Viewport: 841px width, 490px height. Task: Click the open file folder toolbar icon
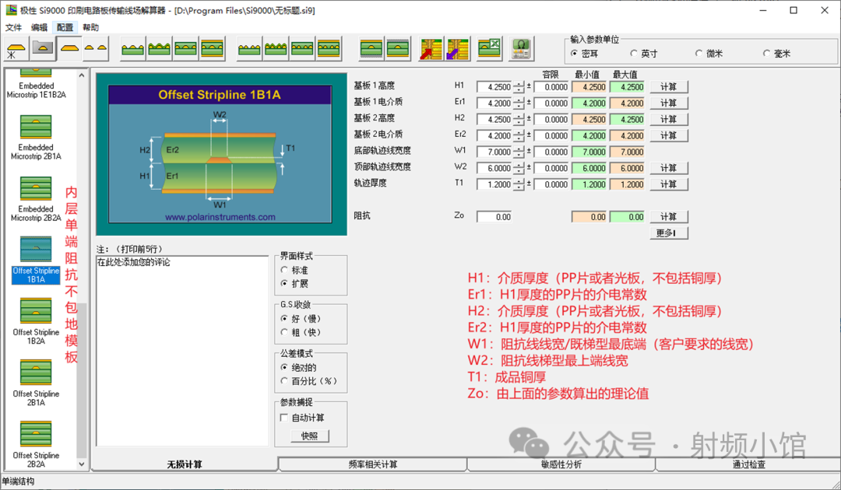click(x=43, y=49)
